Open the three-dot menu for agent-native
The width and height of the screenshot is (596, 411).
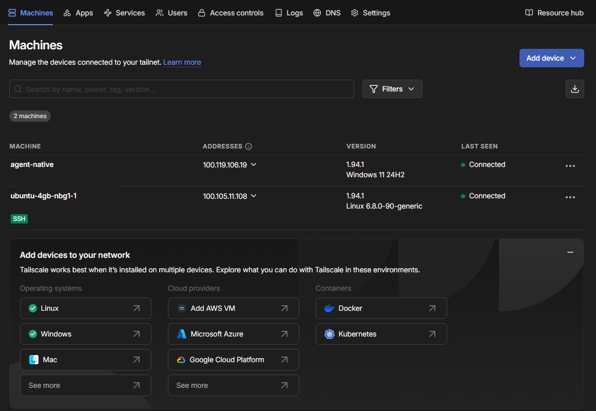[570, 166]
